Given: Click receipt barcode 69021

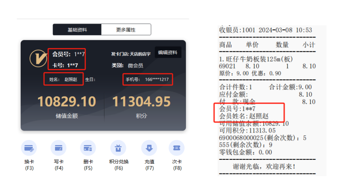Looking at the screenshot, I should (x=227, y=66).
